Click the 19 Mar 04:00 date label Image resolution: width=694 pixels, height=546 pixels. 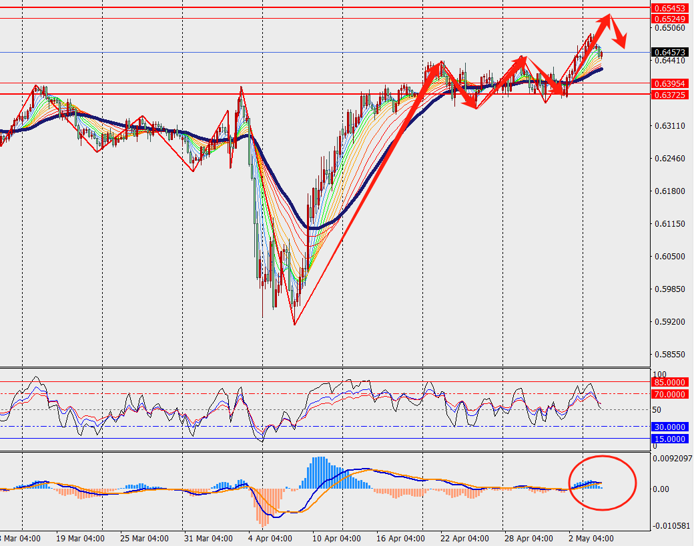point(81,539)
